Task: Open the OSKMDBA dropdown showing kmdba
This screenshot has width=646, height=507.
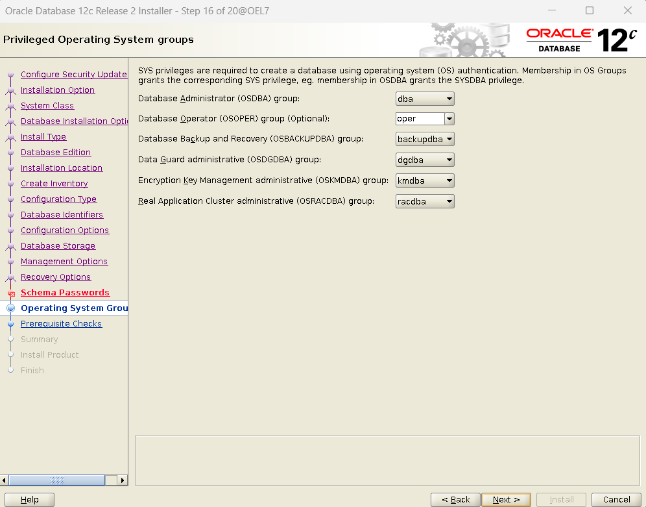Action: [425, 180]
